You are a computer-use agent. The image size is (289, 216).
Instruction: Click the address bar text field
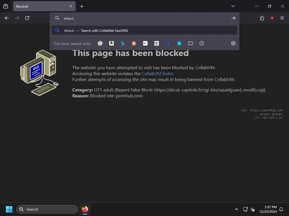[x=146, y=18]
